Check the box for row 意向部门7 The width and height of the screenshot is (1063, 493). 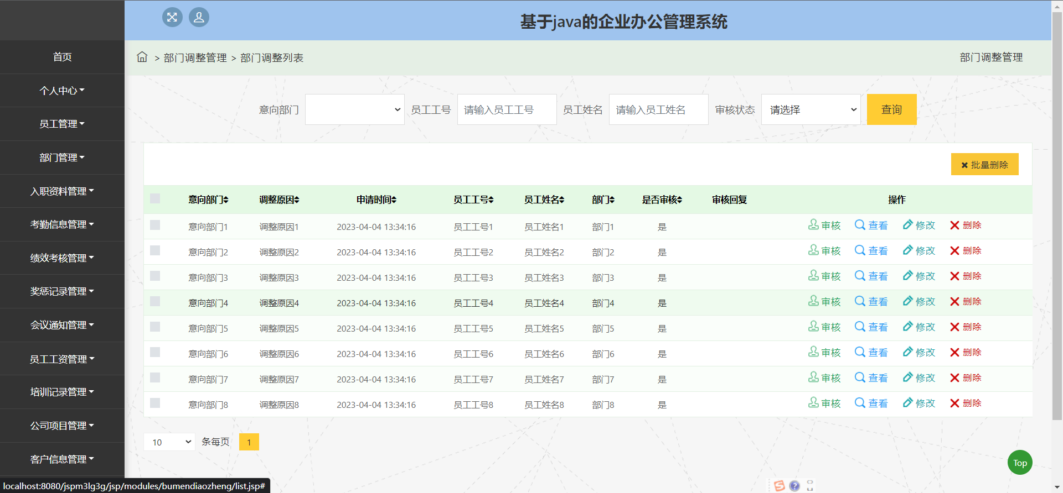coord(155,377)
